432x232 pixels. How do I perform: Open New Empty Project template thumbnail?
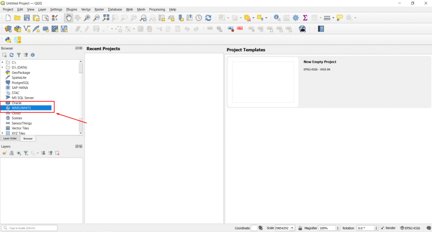coord(263,82)
